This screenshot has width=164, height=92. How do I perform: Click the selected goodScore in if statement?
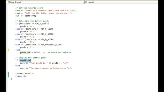25,60
